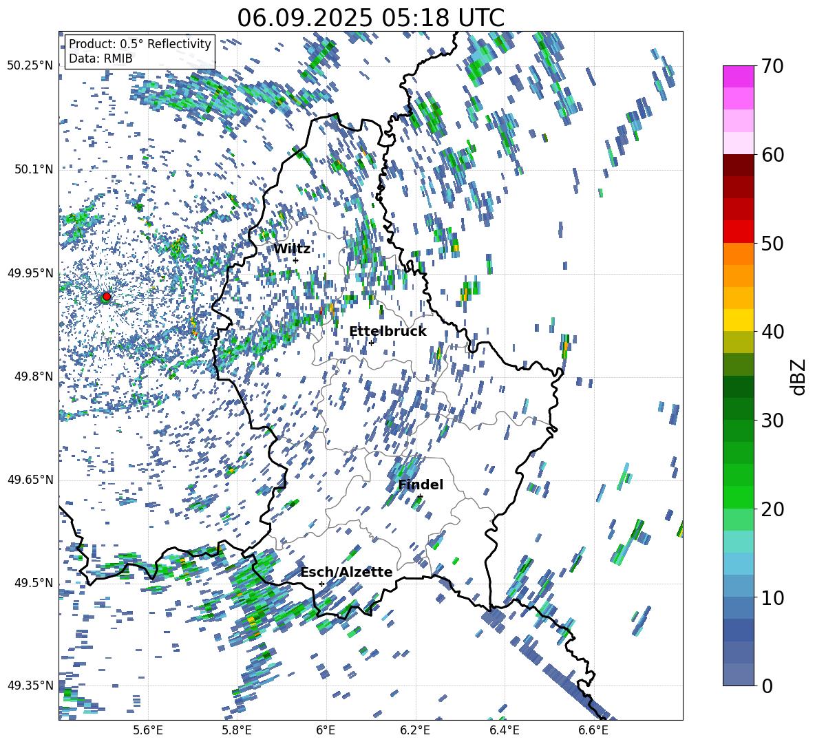Screen dimensions: 815x744
Task: Click the 6°E longitude label
Action: coord(326,730)
